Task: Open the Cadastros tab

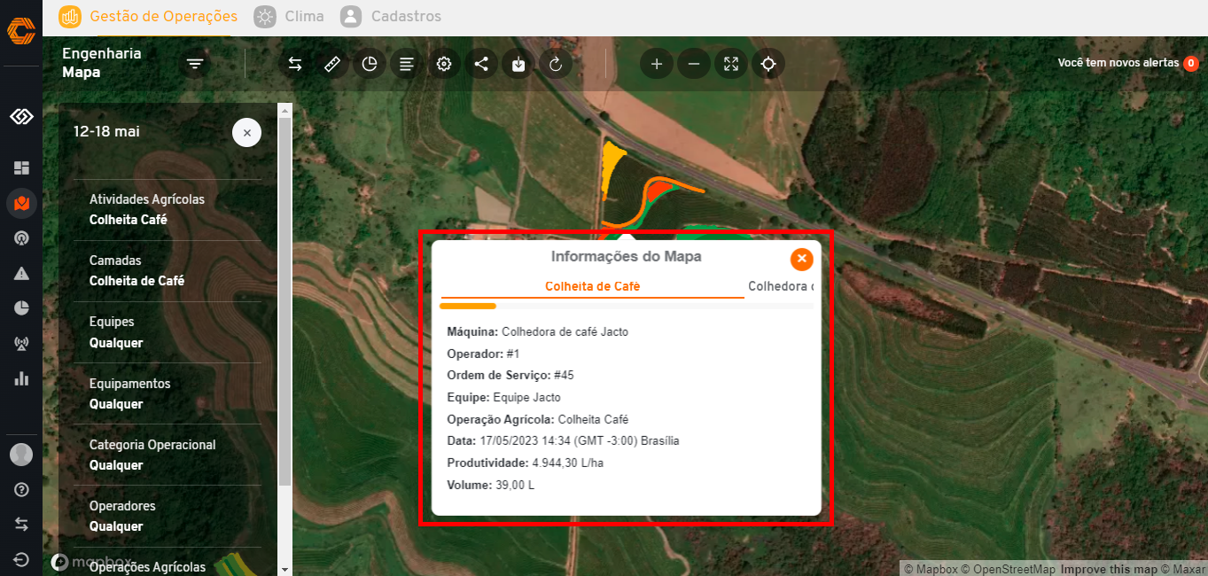Action: (x=391, y=16)
